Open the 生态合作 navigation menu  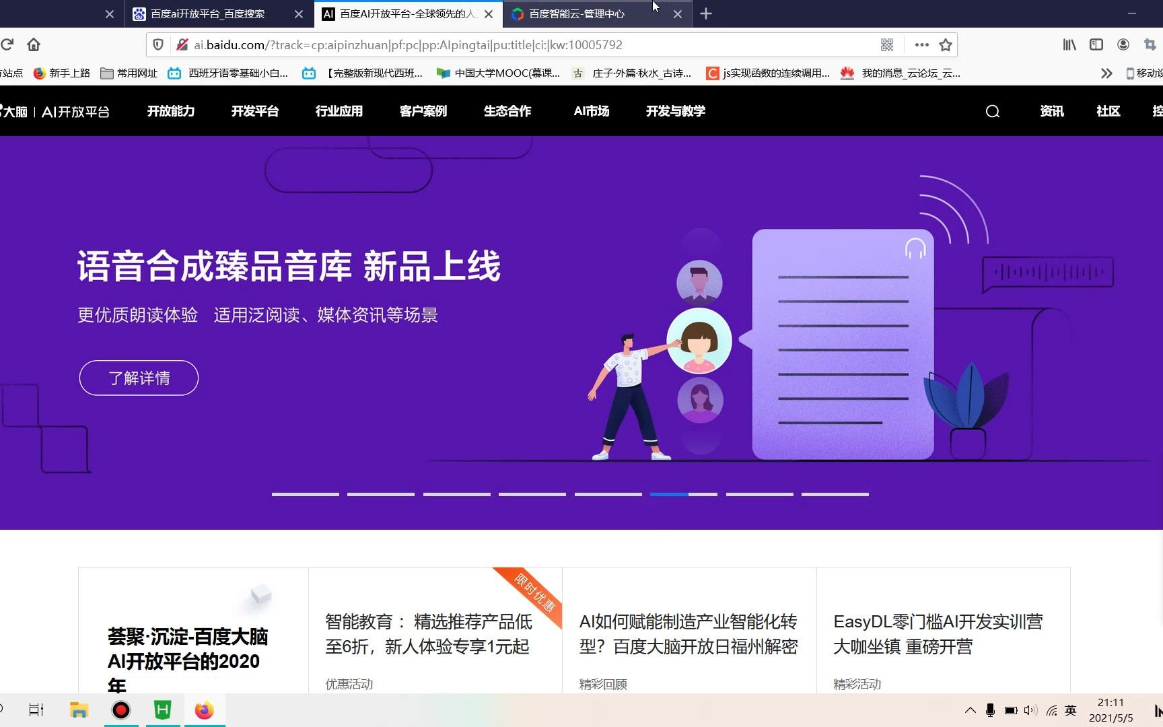tap(507, 111)
